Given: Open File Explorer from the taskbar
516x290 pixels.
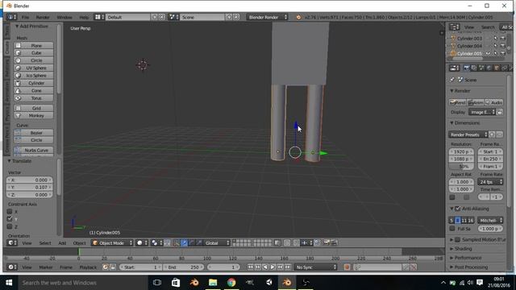Looking at the screenshot, I should coord(213,283).
